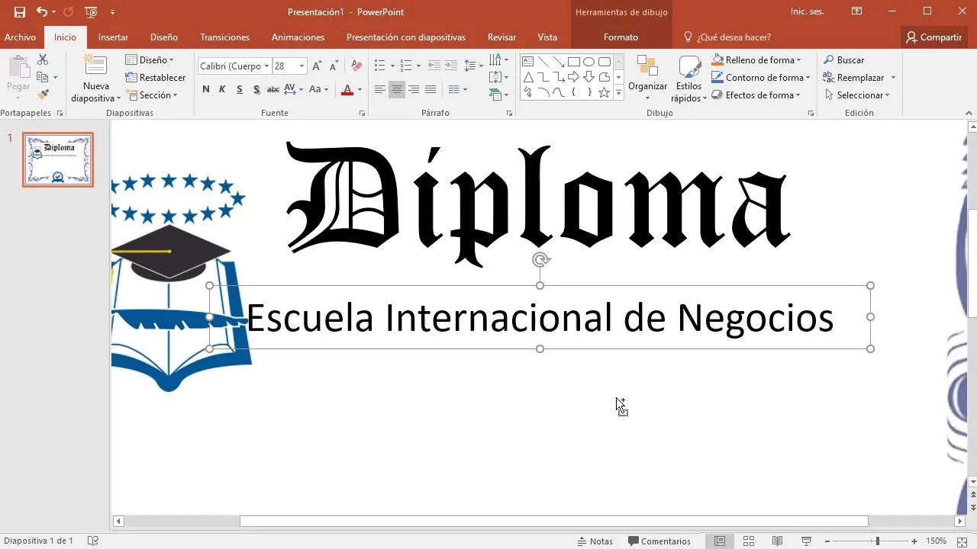Expand the Diseño layout dropdown
Image resolution: width=977 pixels, height=549 pixels.
click(x=150, y=59)
